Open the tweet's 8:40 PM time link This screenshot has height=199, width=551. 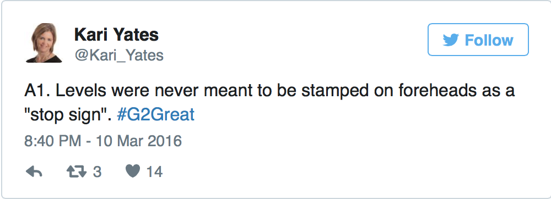coord(53,141)
